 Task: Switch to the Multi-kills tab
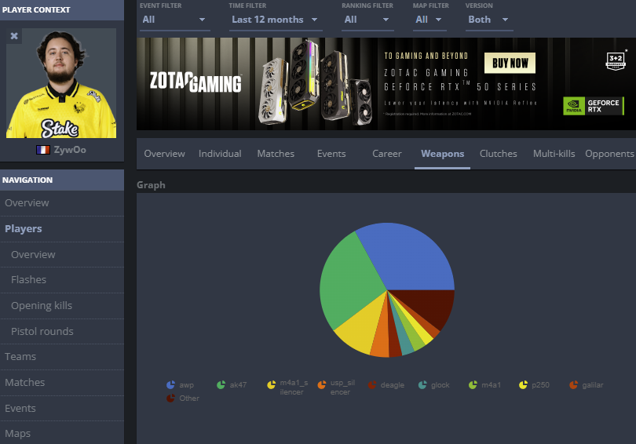(x=554, y=154)
